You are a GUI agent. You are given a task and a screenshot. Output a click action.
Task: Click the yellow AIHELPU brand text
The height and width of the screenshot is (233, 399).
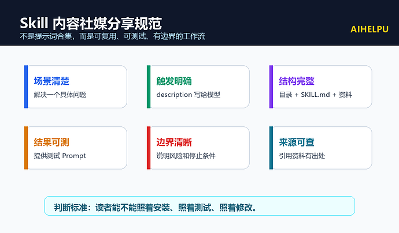[370, 29]
